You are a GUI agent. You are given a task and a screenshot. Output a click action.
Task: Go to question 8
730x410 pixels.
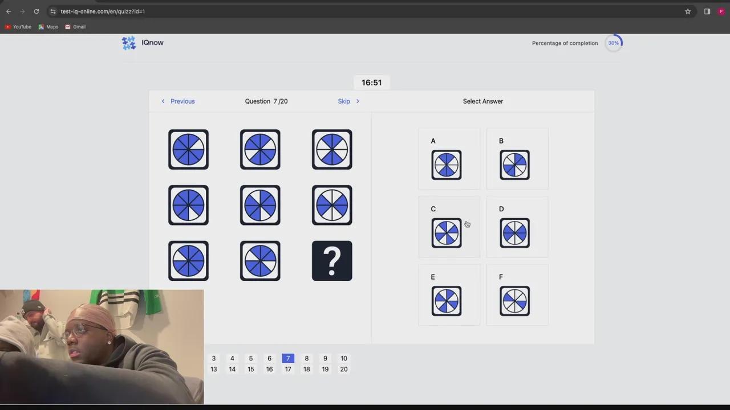click(x=307, y=358)
